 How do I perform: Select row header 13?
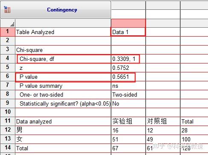coord(8,139)
